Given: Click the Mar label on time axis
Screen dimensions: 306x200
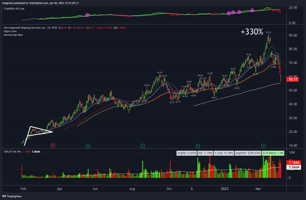Looking at the screenshot, I should (258, 189).
